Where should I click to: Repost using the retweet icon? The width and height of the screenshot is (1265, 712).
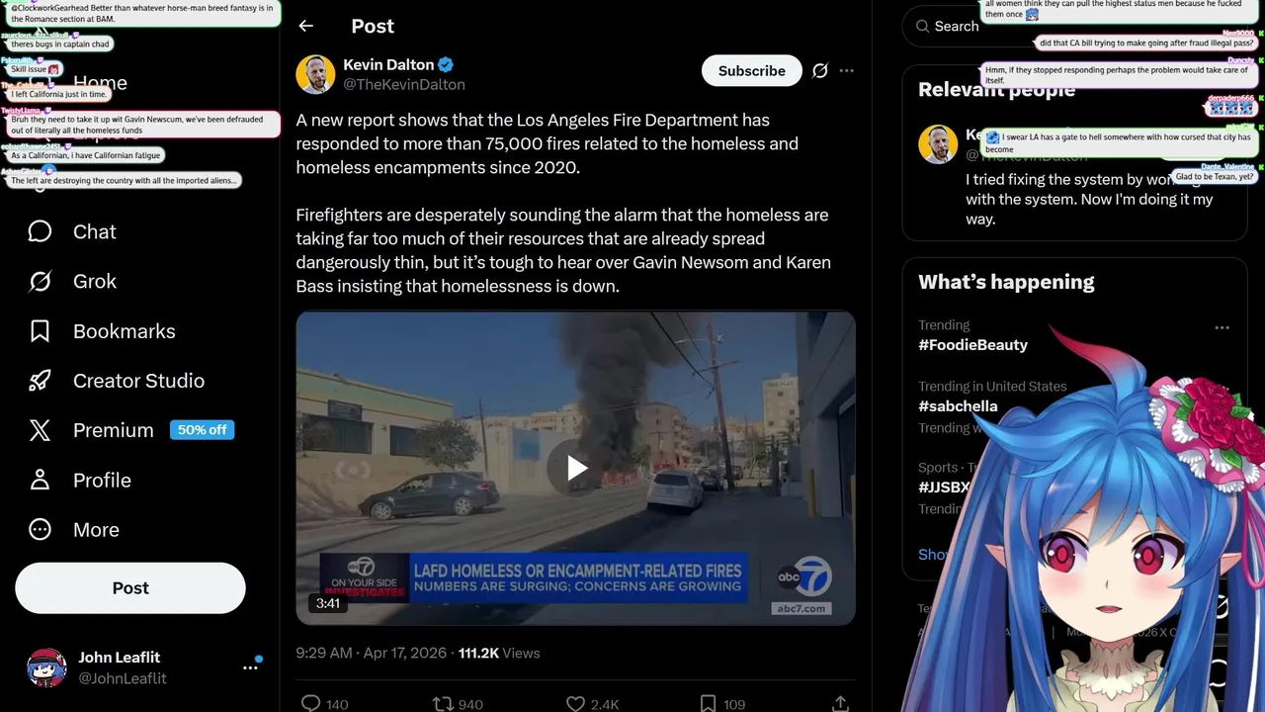tap(443, 704)
